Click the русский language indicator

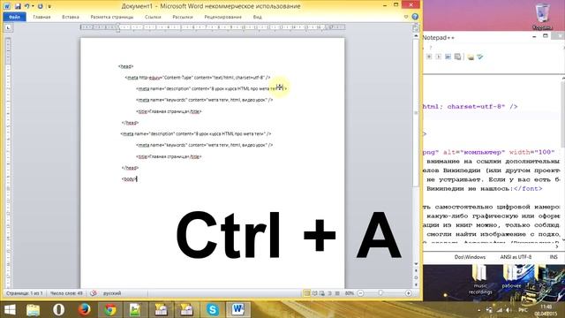(x=112, y=293)
